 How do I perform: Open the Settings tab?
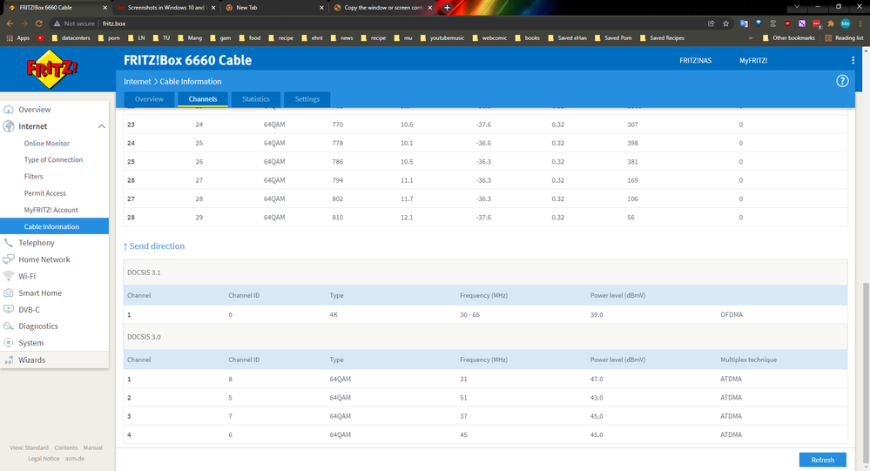pyautogui.click(x=307, y=99)
